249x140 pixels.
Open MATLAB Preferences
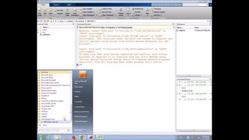click(138, 9)
